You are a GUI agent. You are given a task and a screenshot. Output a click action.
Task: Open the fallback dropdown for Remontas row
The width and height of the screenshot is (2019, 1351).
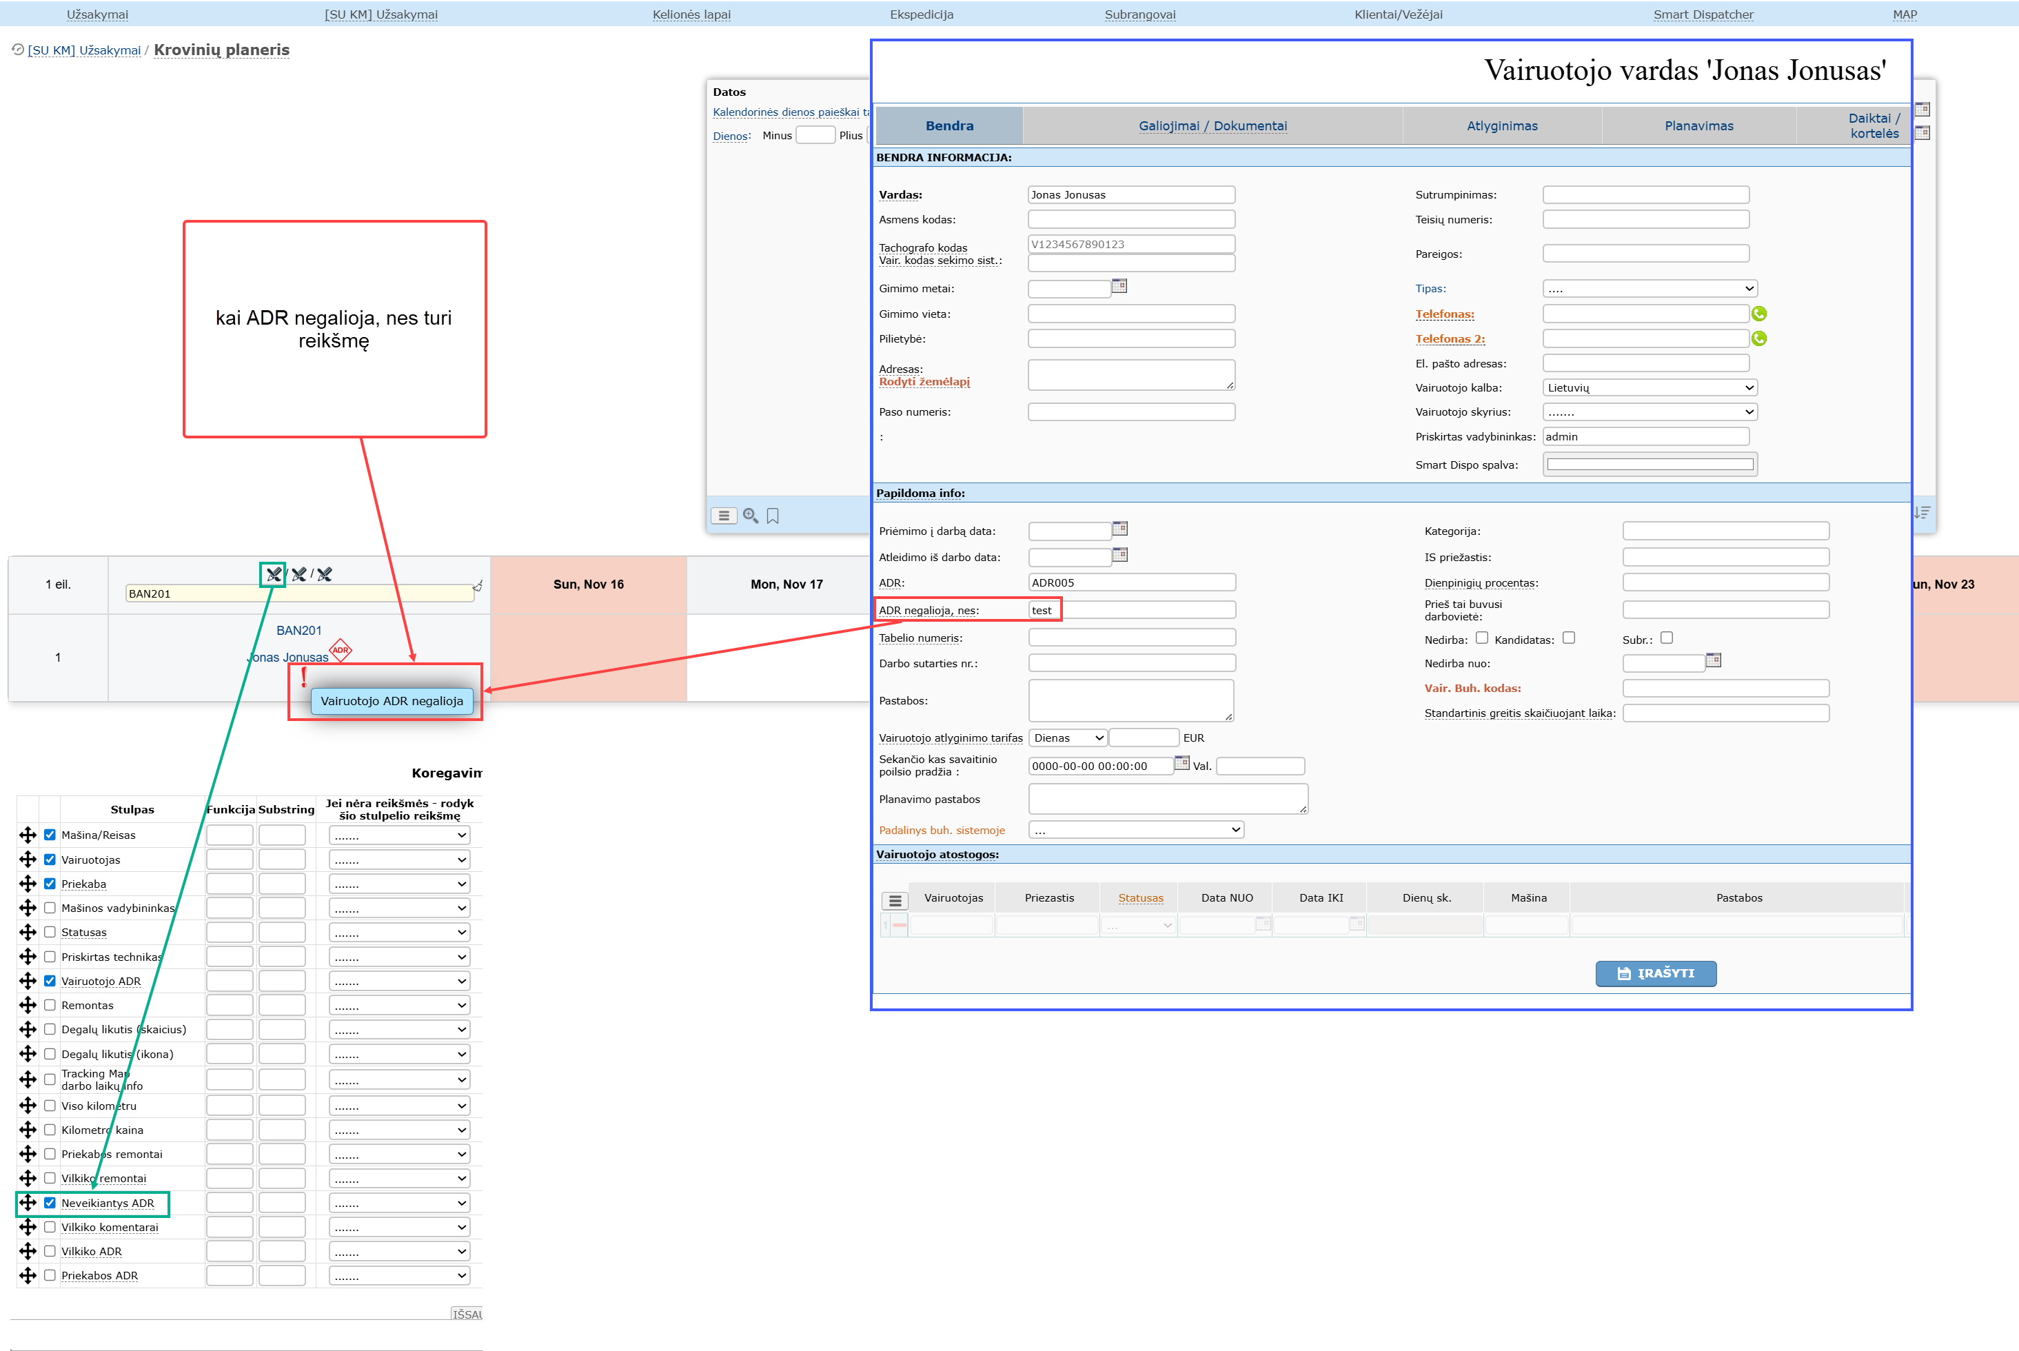pyautogui.click(x=399, y=1005)
